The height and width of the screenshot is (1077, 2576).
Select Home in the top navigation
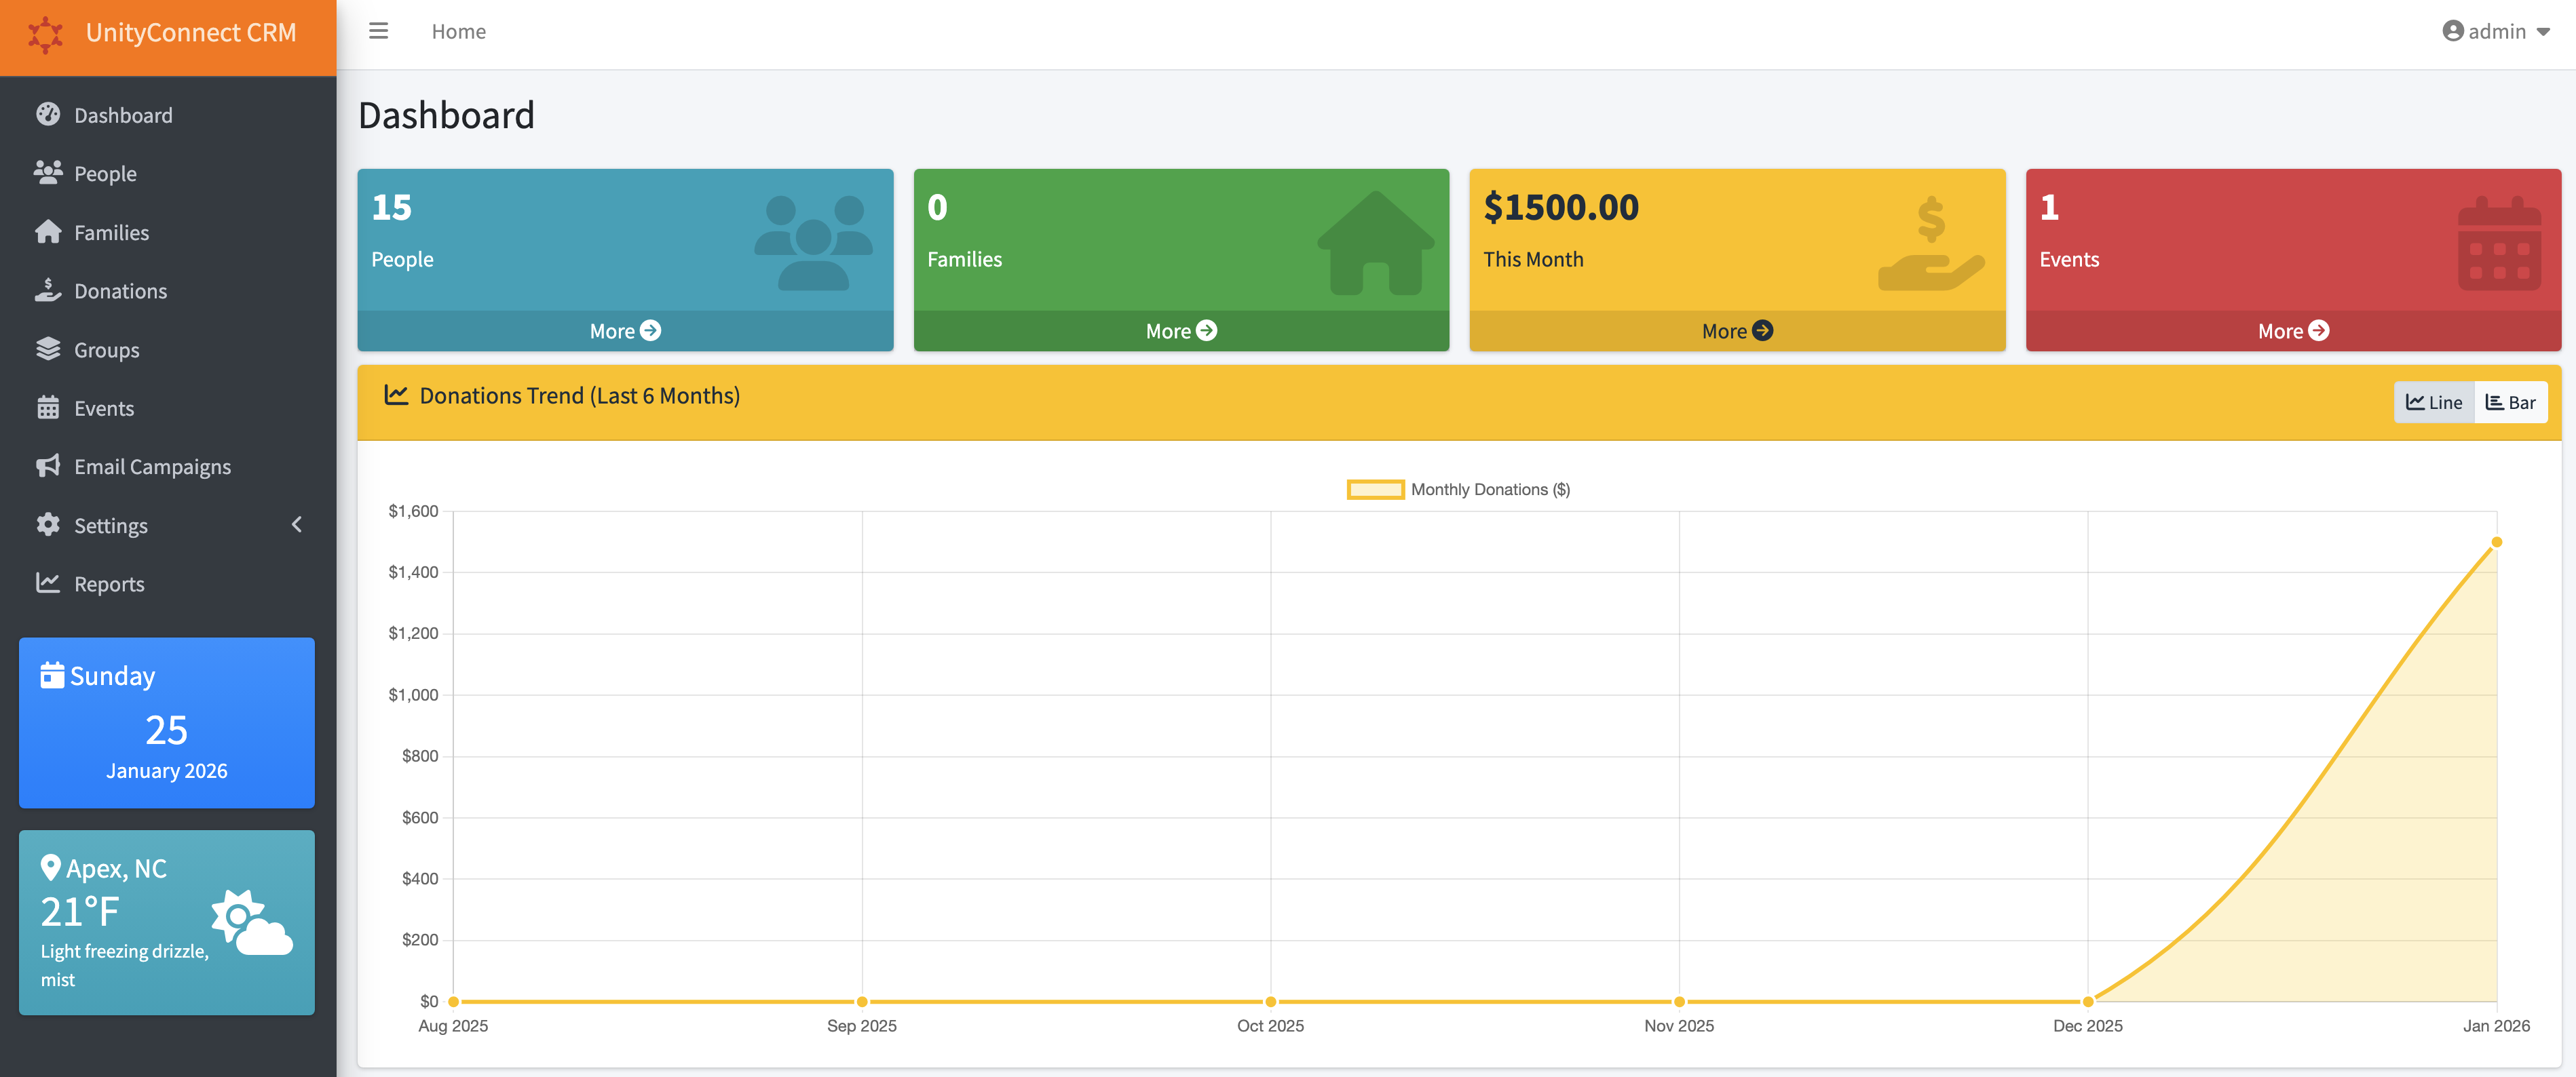click(458, 31)
